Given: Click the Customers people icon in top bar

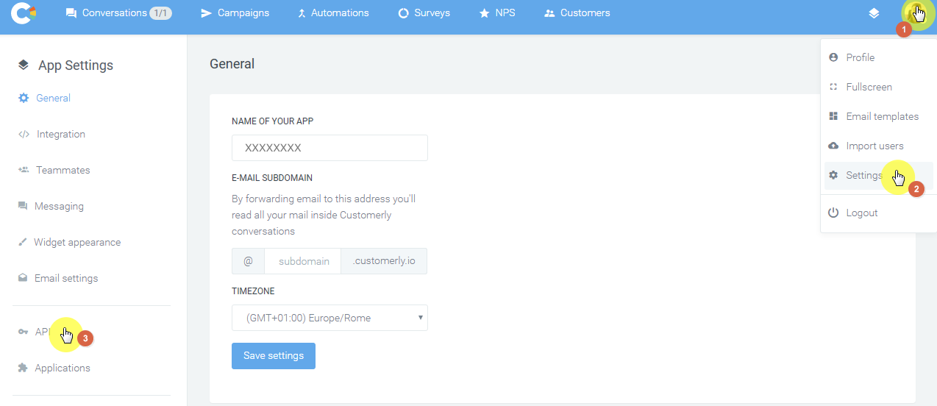Looking at the screenshot, I should [549, 13].
